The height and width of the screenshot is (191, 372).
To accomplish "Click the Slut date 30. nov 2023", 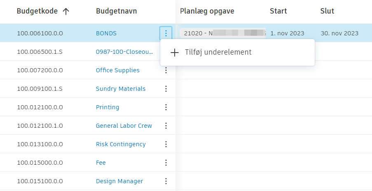I will 339,33.
